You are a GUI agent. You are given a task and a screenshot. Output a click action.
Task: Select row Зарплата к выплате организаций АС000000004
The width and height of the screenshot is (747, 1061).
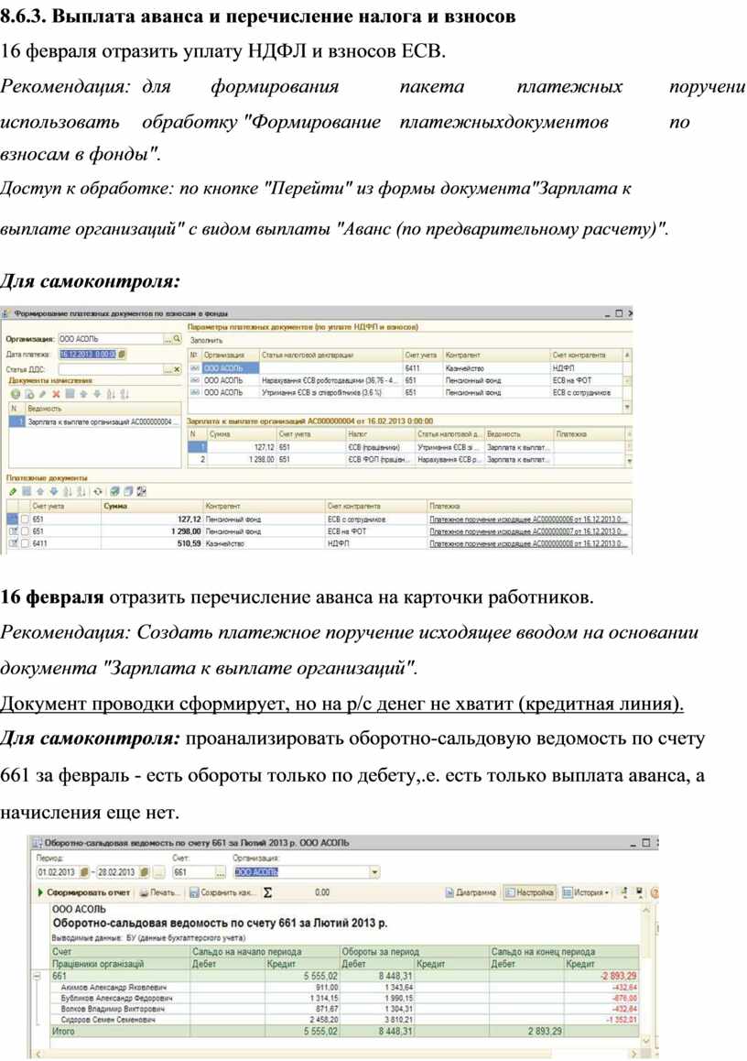94,421
